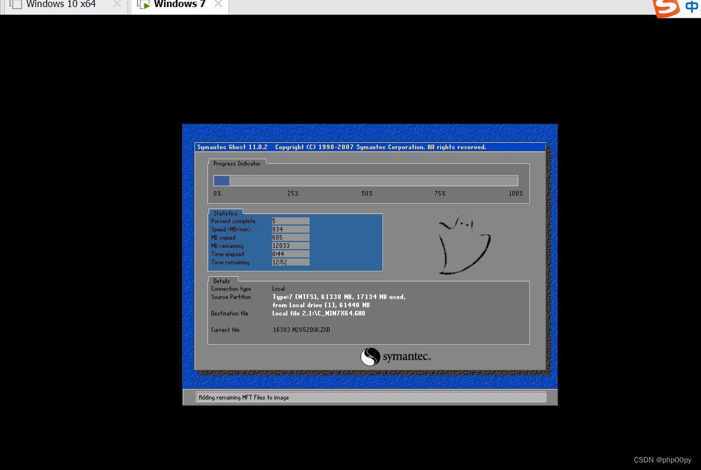Click the 50% progress scale marker
The width and height of the screenshot is (701, 470).
(367, 194)
